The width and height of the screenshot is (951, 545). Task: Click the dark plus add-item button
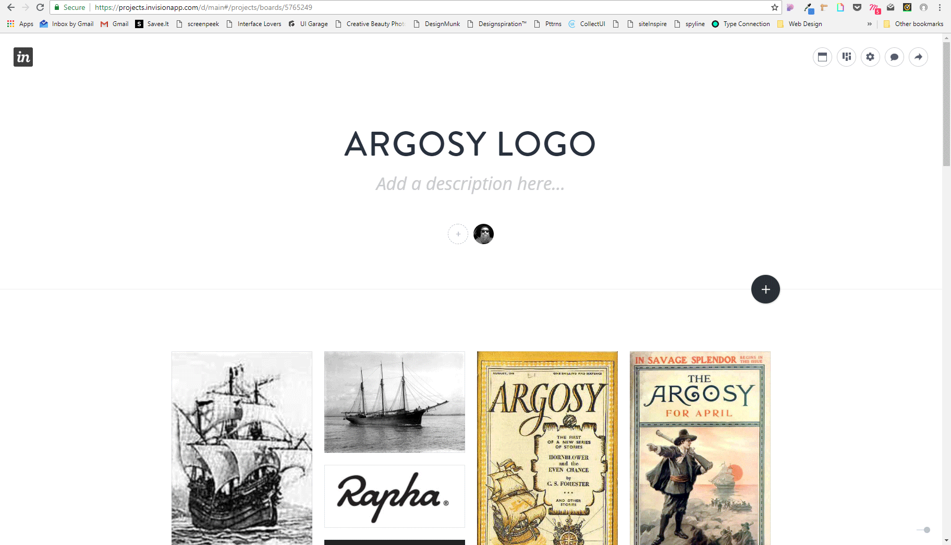[765, 289]
